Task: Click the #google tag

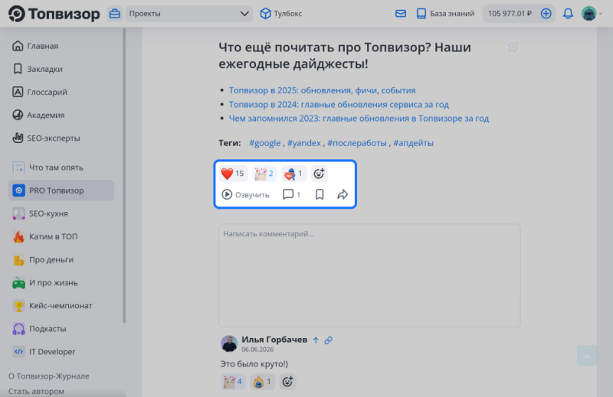Action: click(x=265, y=143)
